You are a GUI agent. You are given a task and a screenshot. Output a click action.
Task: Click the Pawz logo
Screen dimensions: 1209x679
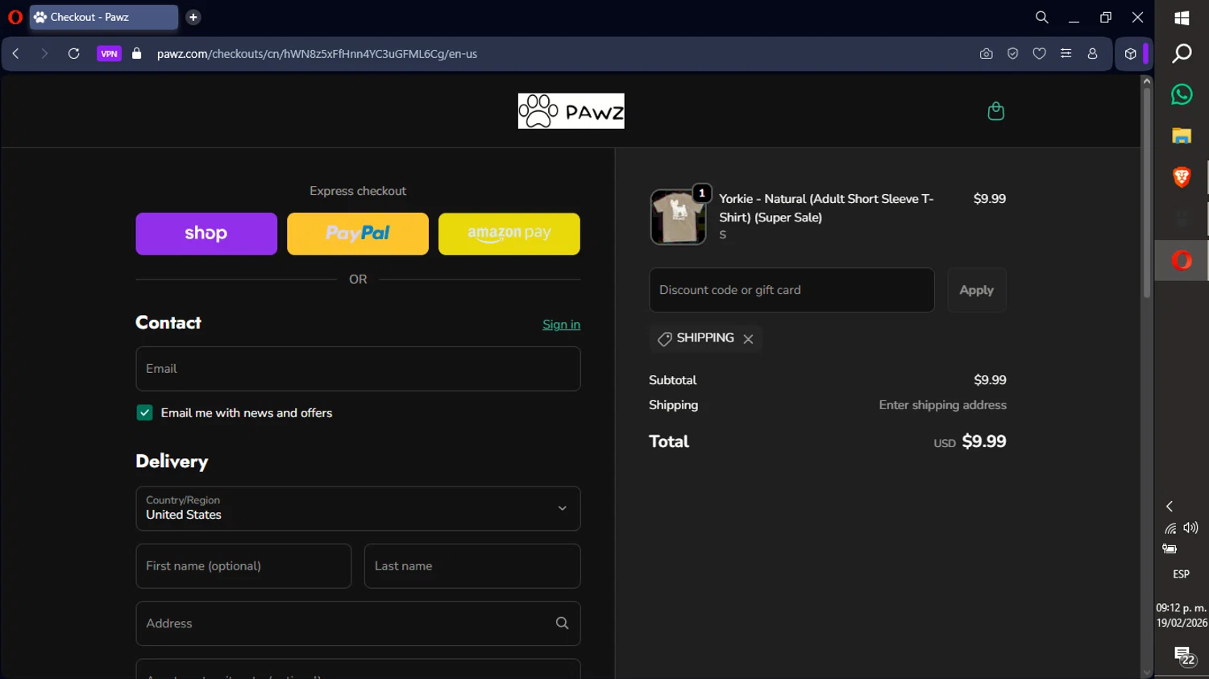pyautogui.click(x=571, y=111)
